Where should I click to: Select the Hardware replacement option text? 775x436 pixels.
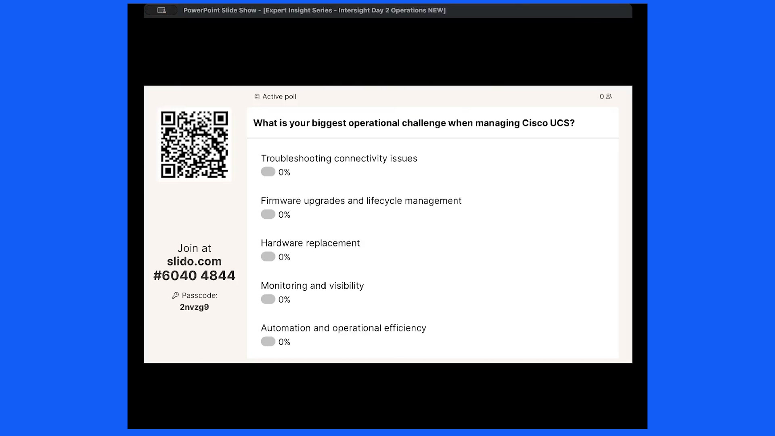[310, 243]
